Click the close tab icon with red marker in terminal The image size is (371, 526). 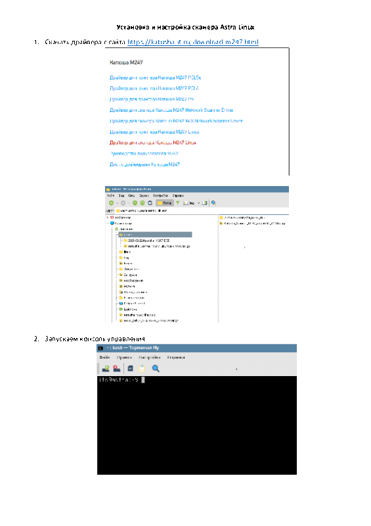(117, 368)
